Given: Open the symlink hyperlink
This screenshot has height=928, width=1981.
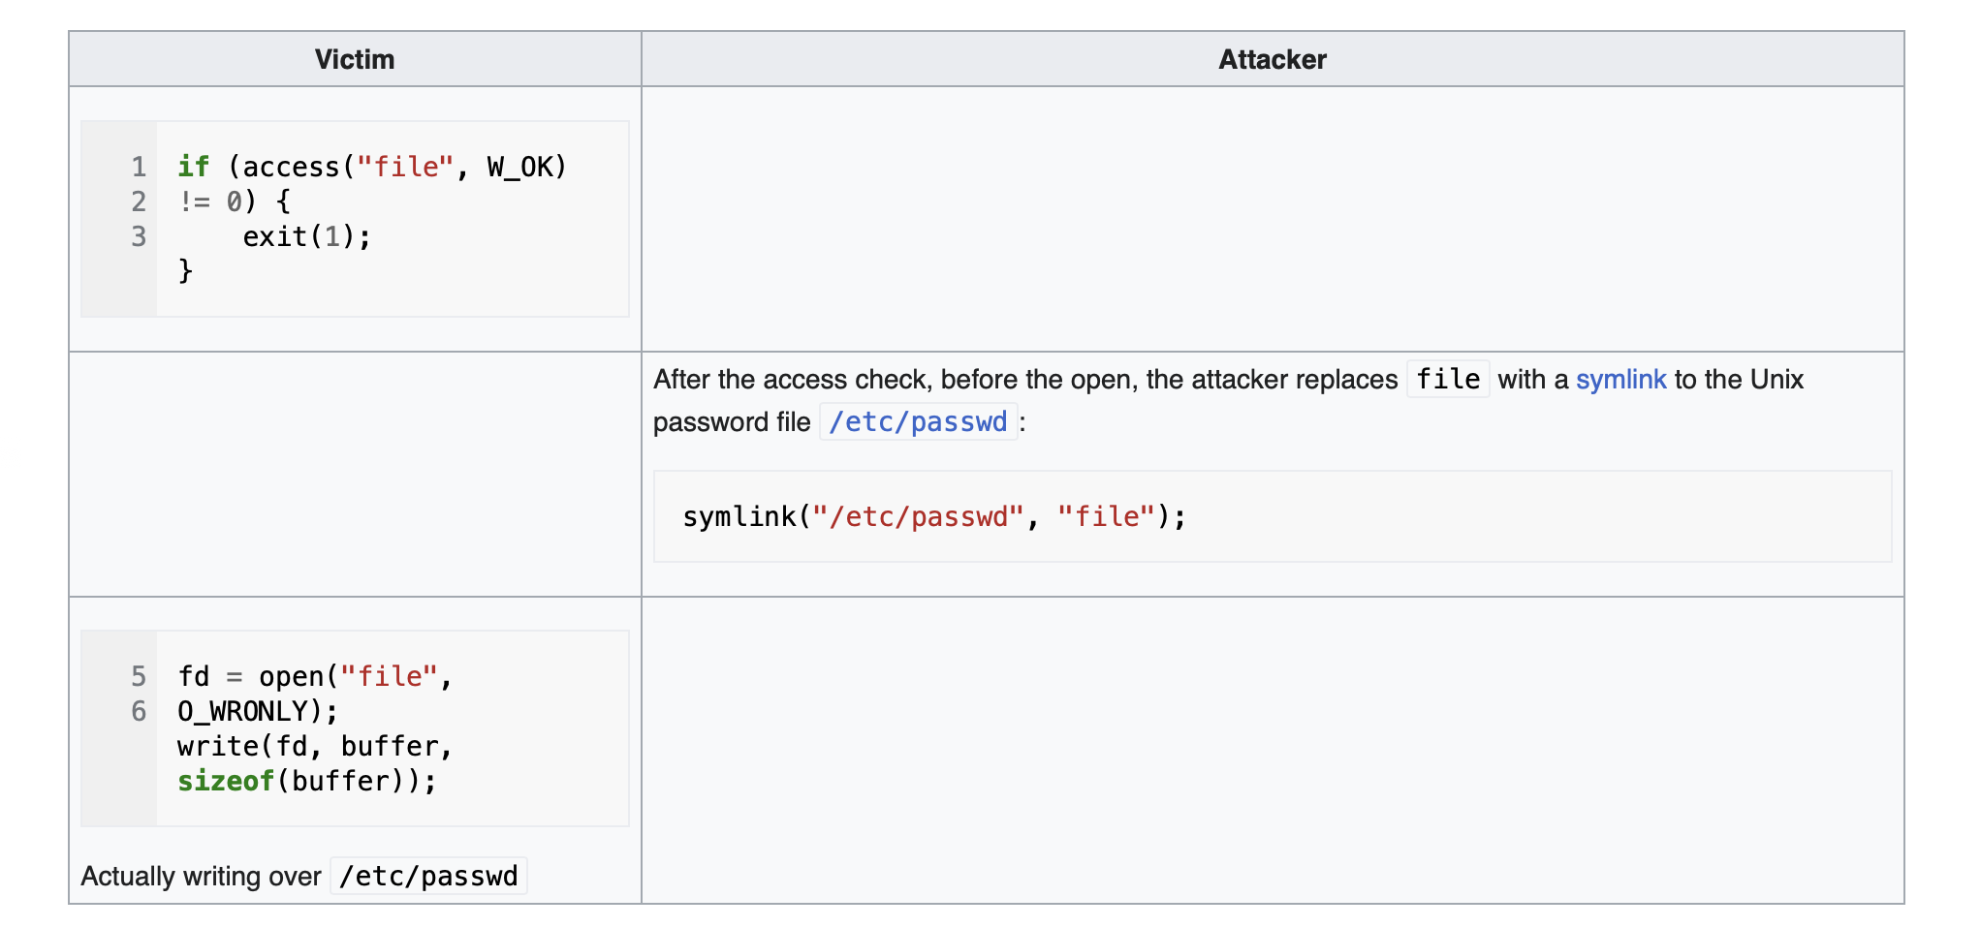Looking at the screenshot, I should tap(1620, 379).
